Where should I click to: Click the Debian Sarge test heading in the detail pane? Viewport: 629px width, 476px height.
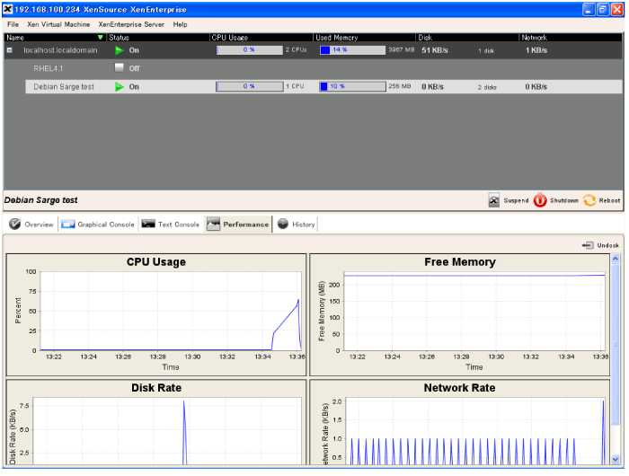(x=41, y=200)
